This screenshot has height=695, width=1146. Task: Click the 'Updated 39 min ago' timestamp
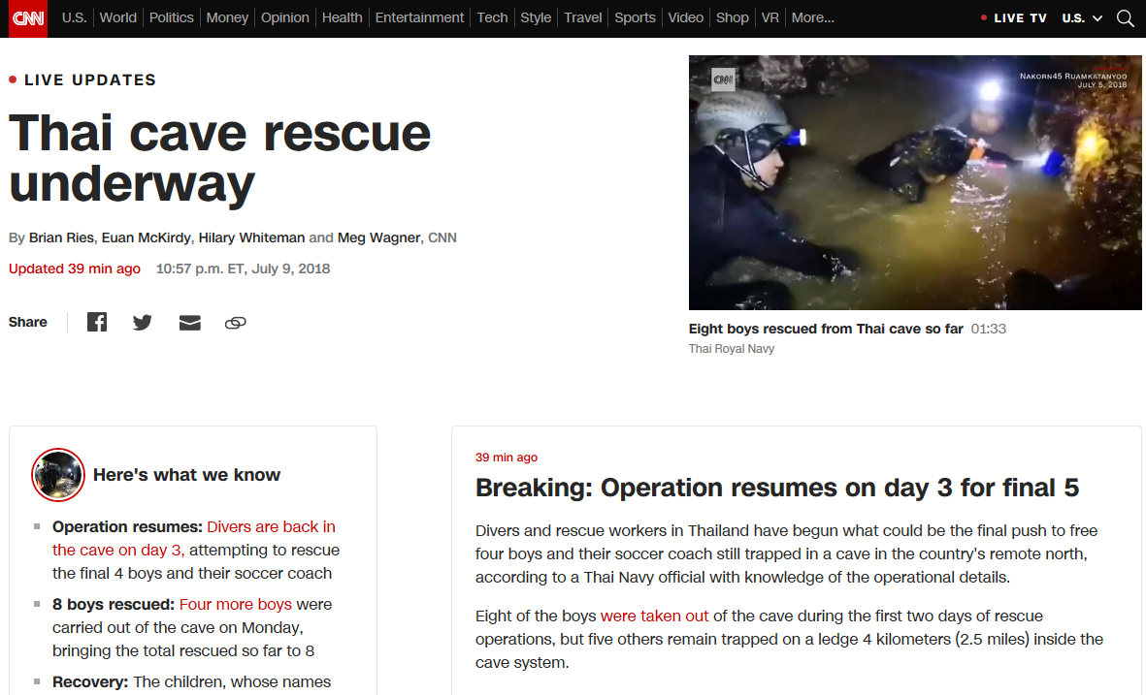(x=75, y=269)
